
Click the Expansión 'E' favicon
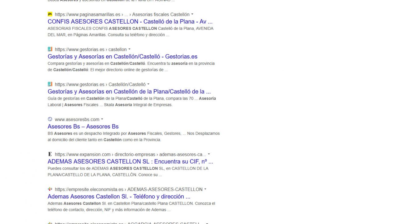(50, 154)
